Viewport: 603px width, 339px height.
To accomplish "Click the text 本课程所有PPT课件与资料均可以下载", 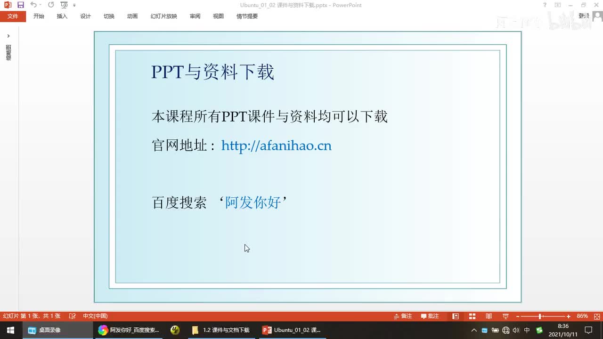I will coord(269,116).
